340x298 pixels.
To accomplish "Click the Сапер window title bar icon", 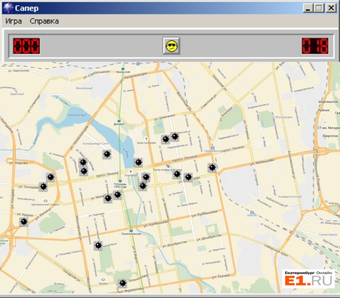I will point(7,7).
